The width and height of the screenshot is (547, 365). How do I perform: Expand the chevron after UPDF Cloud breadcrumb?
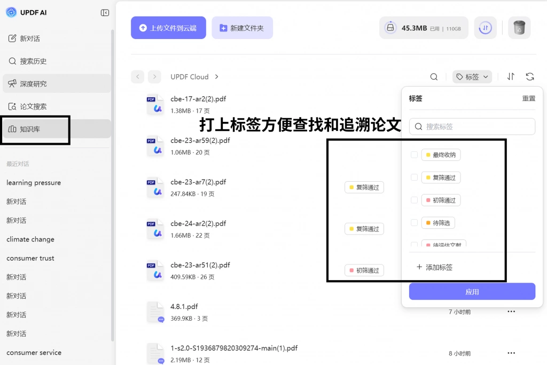coord(217,77)
